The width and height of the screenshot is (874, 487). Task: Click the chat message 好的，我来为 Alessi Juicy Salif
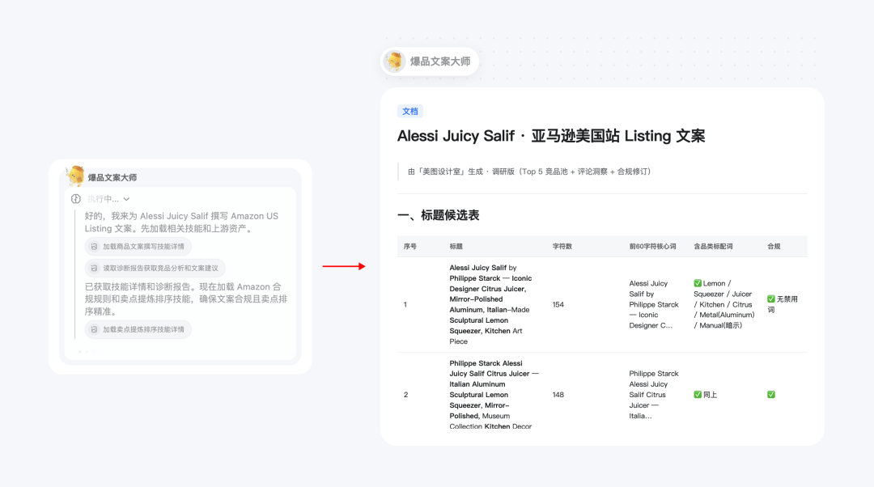182,222
